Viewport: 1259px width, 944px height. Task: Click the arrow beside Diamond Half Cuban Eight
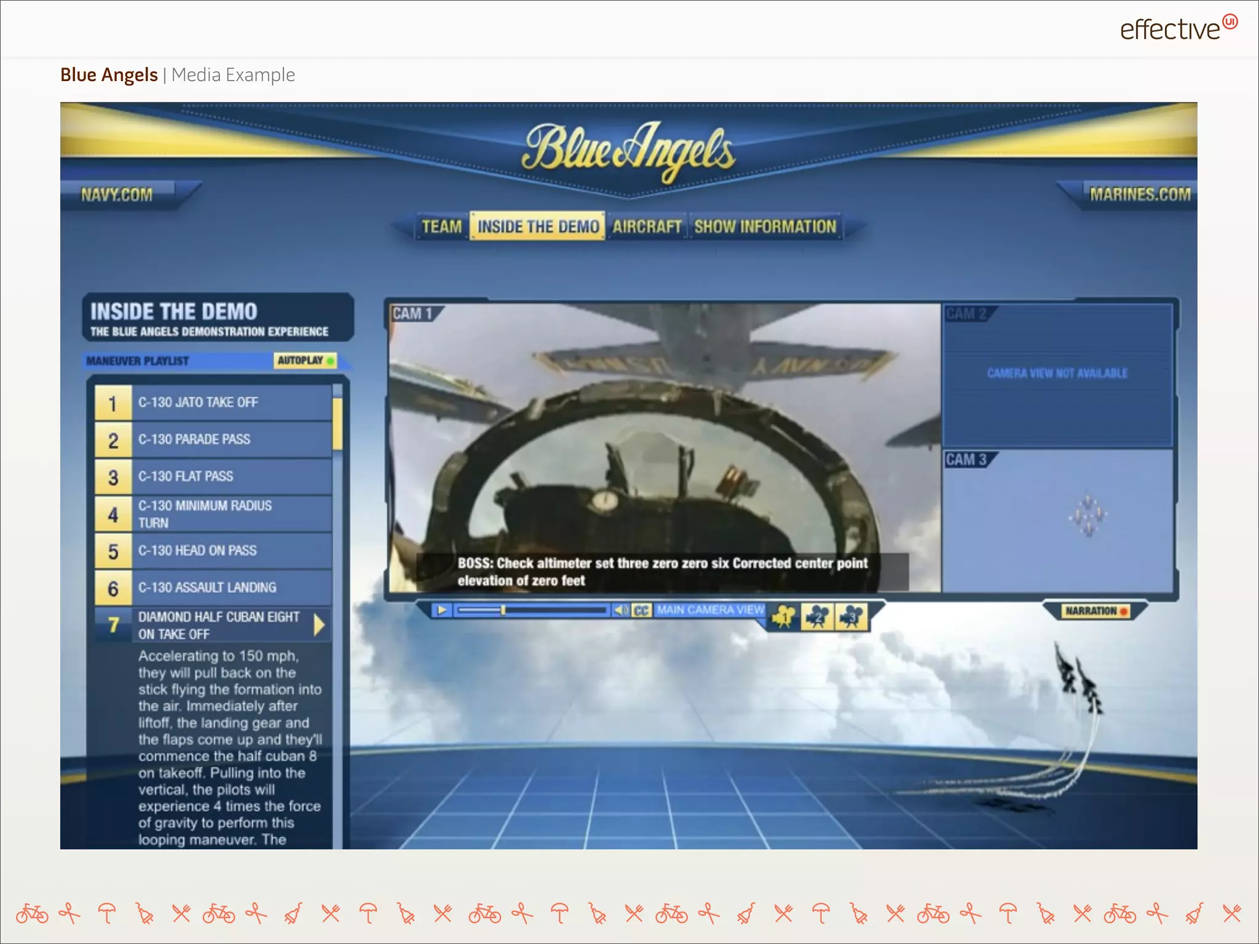[x=318, y=625]
